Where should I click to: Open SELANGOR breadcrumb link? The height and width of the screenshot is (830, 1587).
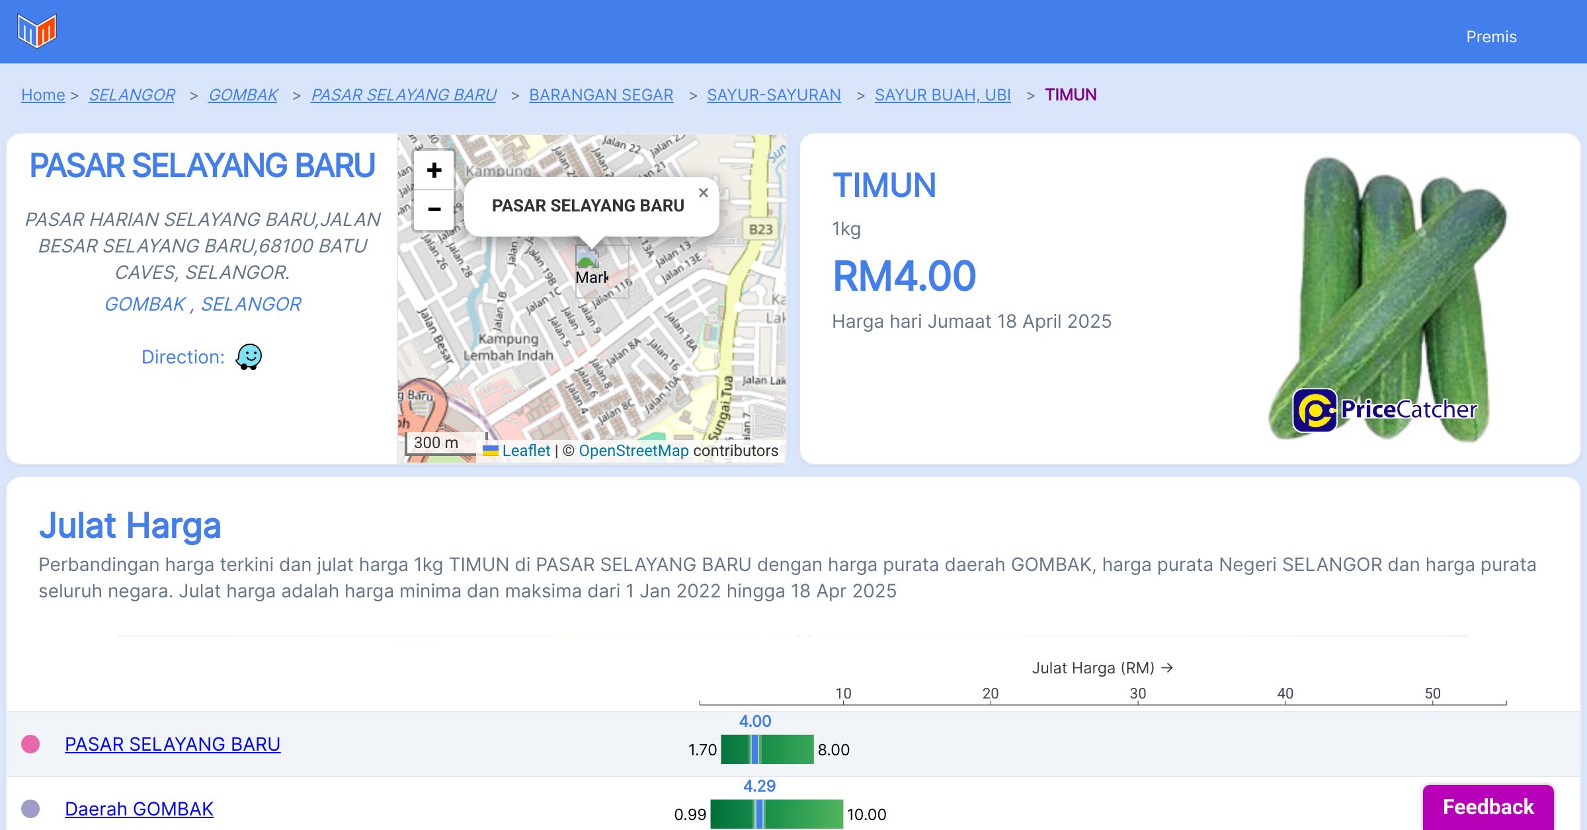click(132, 95)
